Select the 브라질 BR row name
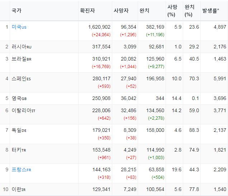 [x=22, y=59]
